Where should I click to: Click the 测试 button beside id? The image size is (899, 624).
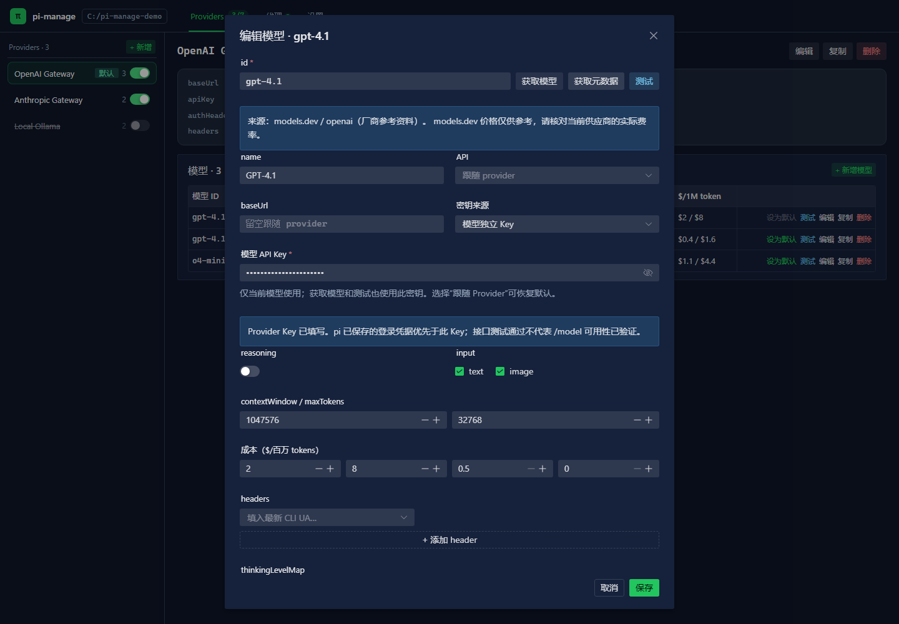point(644,81)
